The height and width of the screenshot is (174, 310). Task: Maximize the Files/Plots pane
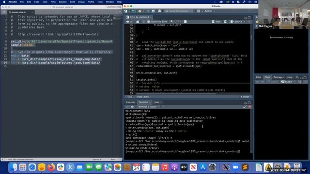tap(305, 77)
